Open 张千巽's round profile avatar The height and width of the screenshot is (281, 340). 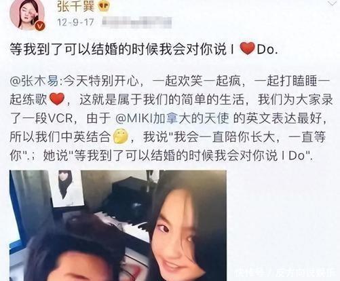pyautogui.click(x=27, y=14)
